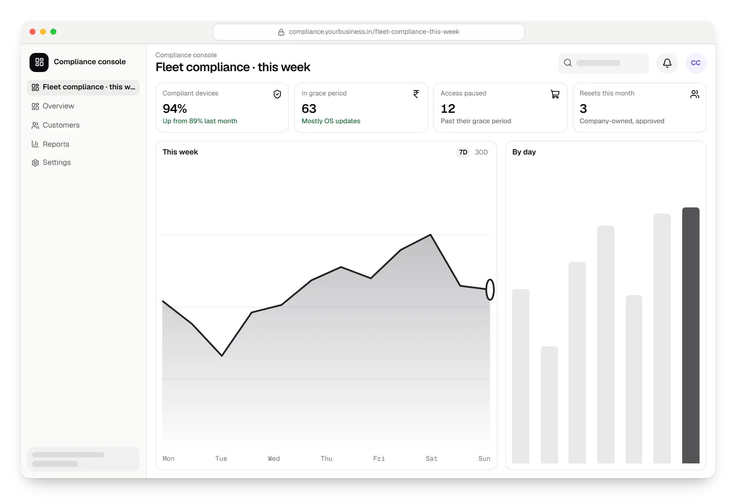Click 'Past their grace period' text
This screenshot has height=499, width=736.
(x=476, y=121)
